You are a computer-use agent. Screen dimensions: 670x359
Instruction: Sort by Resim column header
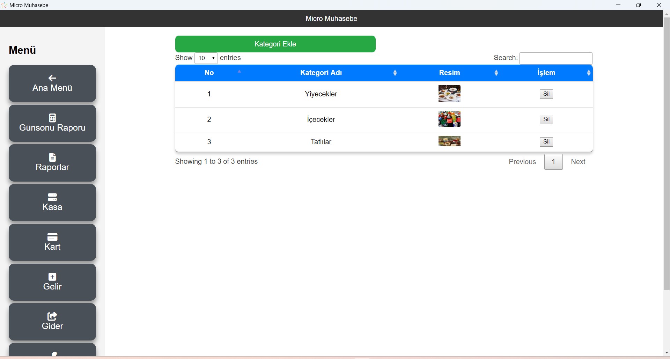(449, 73)
